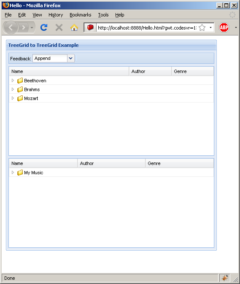Click the TreeGrid to TreeGrid Example panel title
This screenshot has height=284, width=240.
point(43,45)
